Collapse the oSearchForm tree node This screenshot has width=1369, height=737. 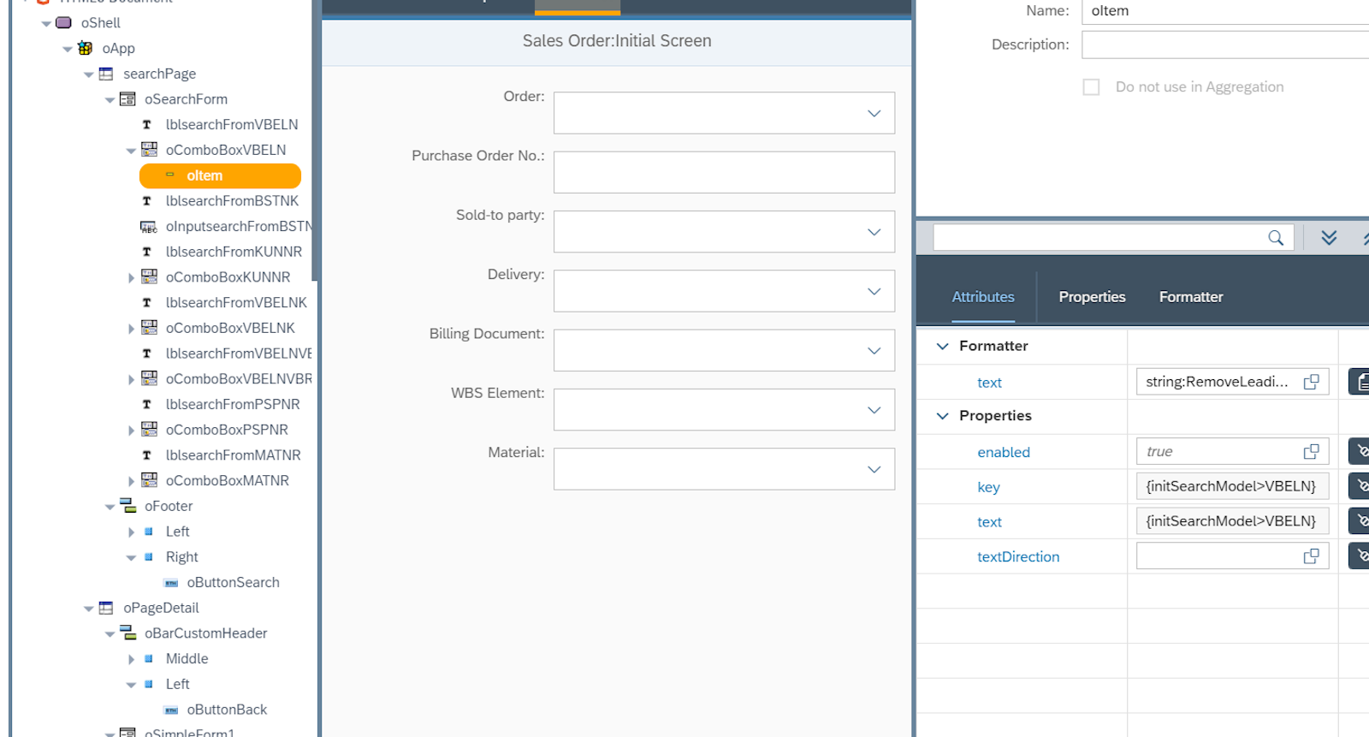[110, 100]
